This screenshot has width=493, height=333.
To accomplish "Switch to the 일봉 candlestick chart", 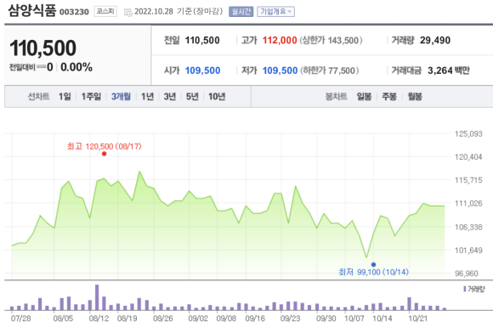I will [364, 97].
